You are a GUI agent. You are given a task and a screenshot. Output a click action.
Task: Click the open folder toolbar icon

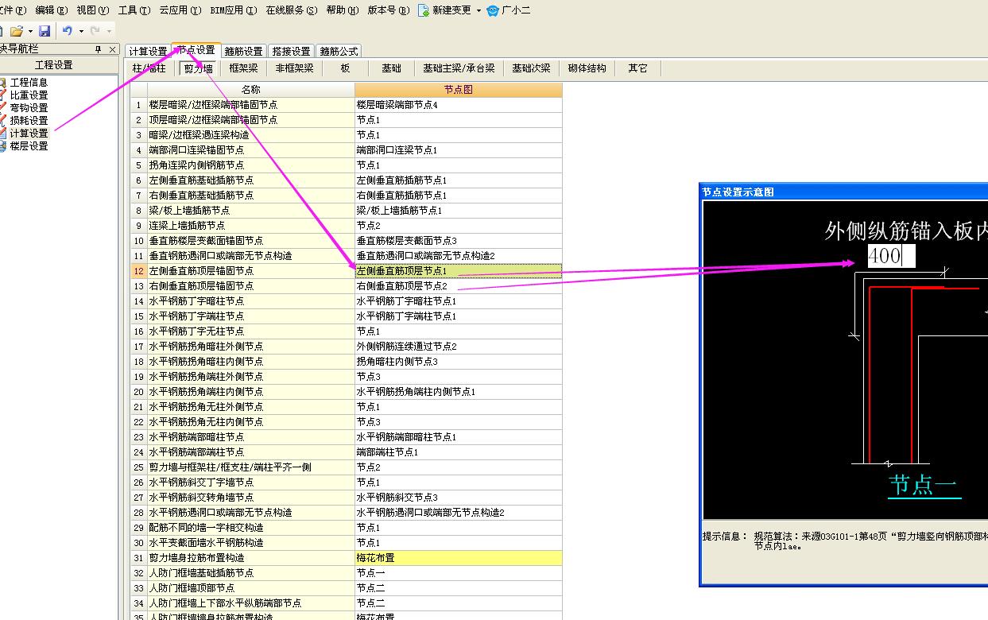coord(16,31)
